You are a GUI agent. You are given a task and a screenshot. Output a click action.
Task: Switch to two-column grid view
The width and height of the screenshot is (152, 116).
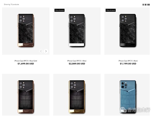click(143, 5)
